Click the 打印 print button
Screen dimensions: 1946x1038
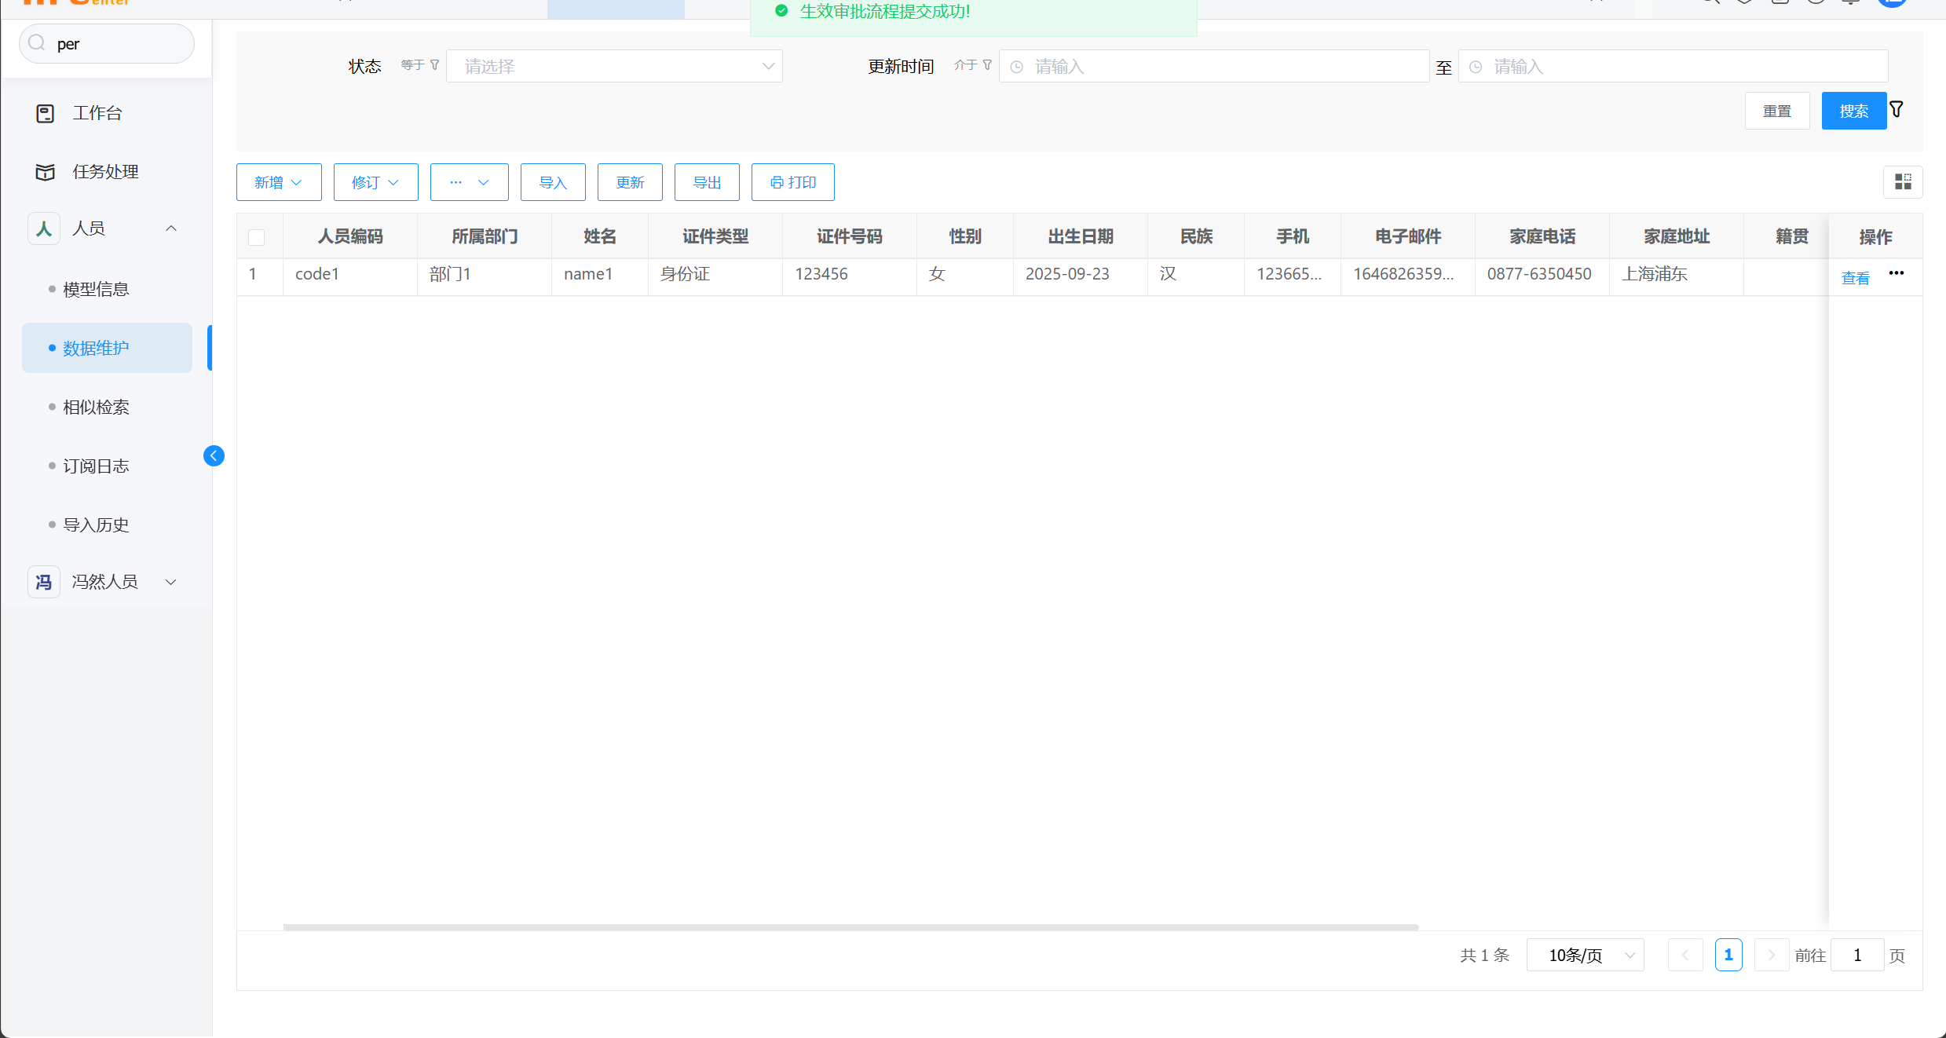tap(792, 182)
